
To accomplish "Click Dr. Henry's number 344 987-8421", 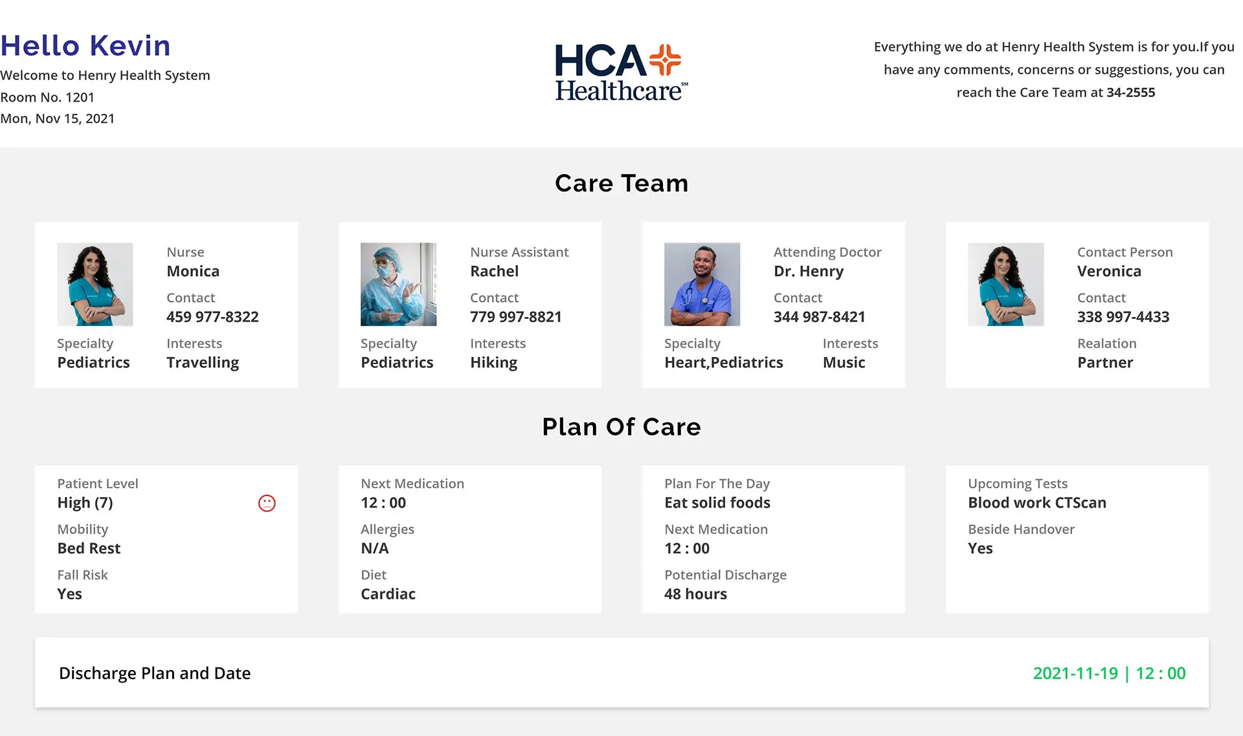I will (x=819, y=317).
